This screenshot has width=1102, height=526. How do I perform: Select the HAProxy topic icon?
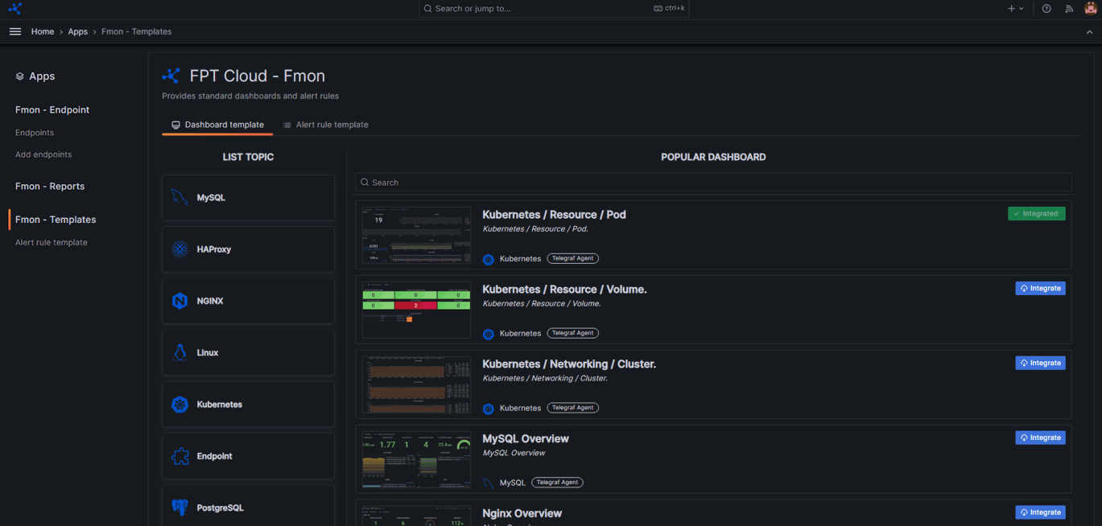(x=180, y=249)
